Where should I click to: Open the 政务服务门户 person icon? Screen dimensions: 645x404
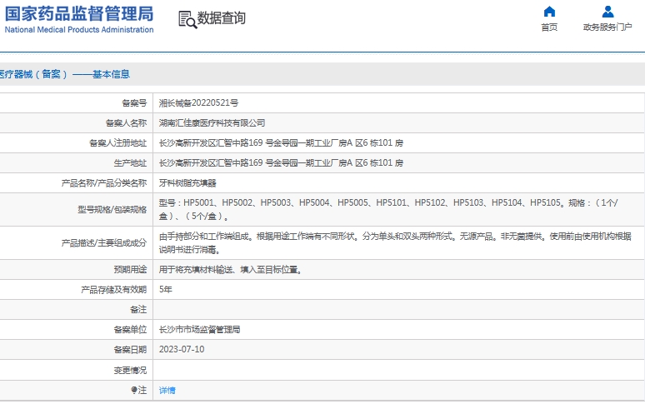607,12
